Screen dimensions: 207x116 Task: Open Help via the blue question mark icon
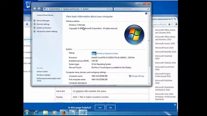click(146, 14)
